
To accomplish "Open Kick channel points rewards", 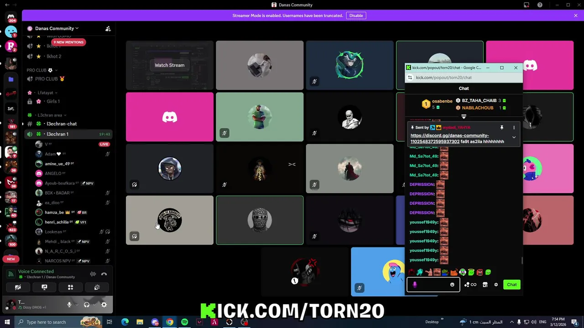I will [470, 285].
